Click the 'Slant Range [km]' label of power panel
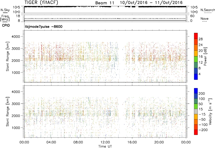The height and width of the screenshot is (148, 215). 8,56
